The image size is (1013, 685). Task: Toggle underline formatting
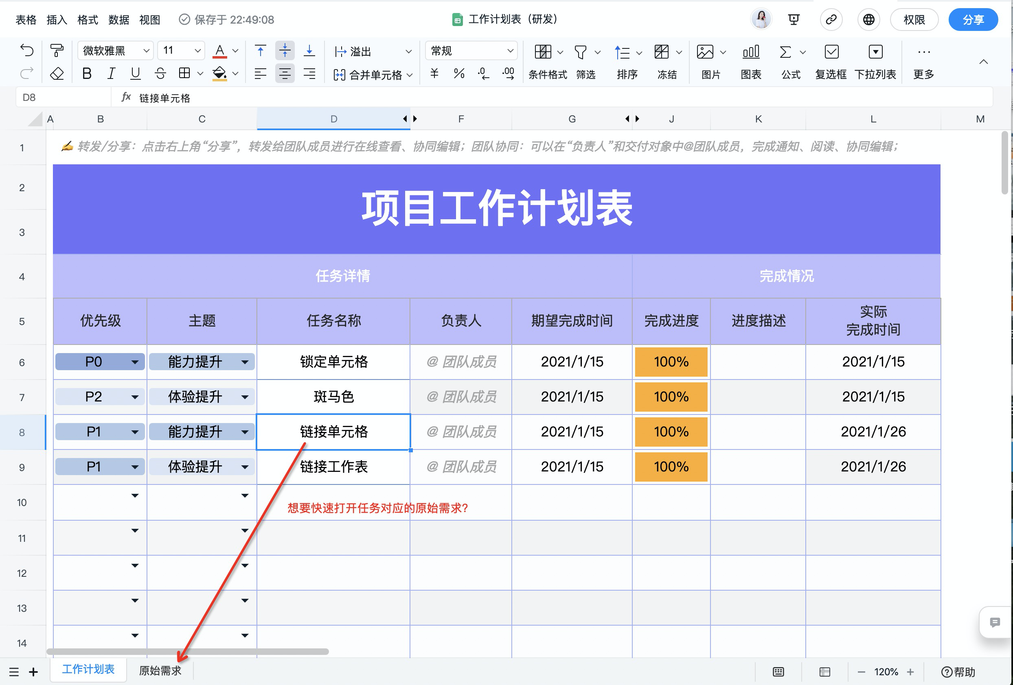coord(136,74)
